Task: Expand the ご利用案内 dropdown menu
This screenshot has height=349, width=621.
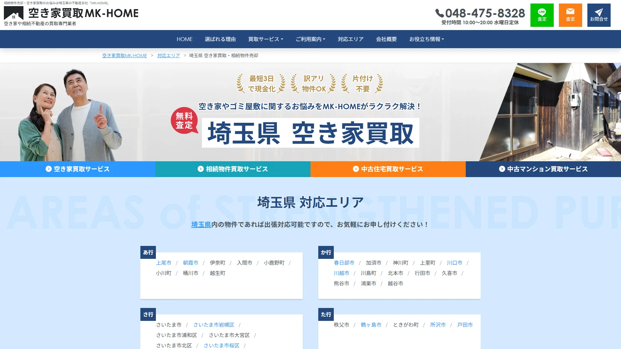Action: 310,39
